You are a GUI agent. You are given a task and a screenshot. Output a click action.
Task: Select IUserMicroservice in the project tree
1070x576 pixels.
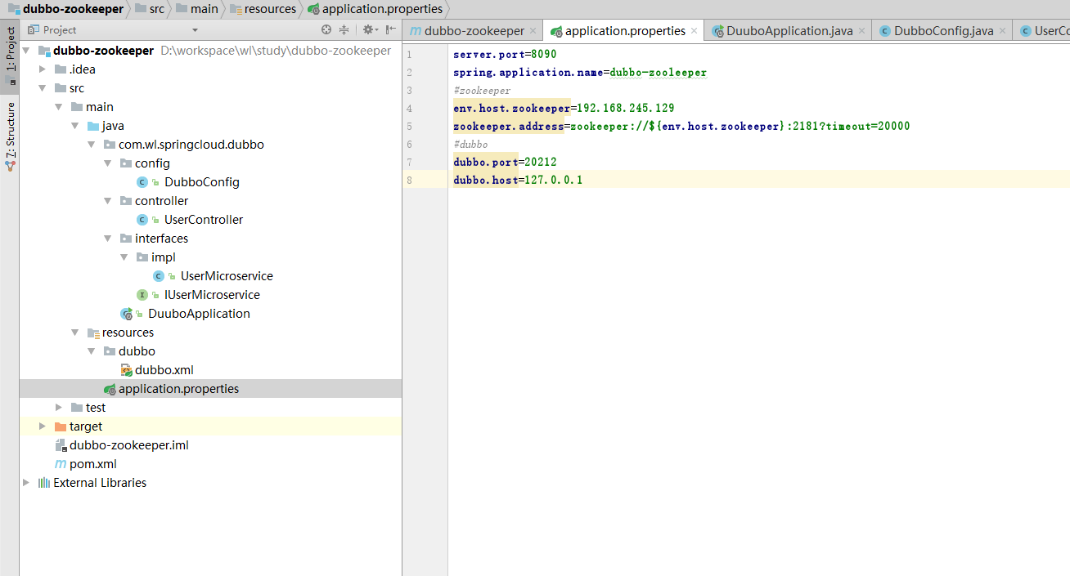coord(212,295)
